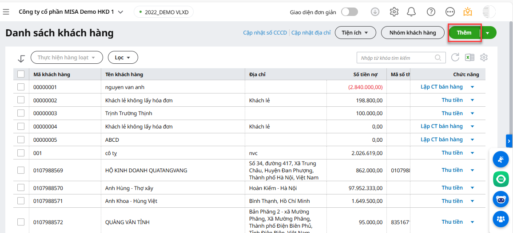Tick the checkbox for Trịnh Trường Thịnh
Screen dimensions: 513x233
(x=21, y=113)
